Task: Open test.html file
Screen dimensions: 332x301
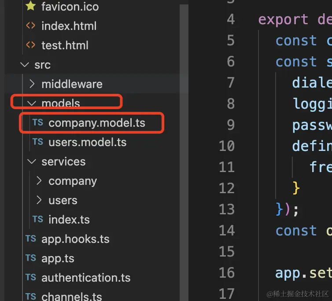Action: 65,45
